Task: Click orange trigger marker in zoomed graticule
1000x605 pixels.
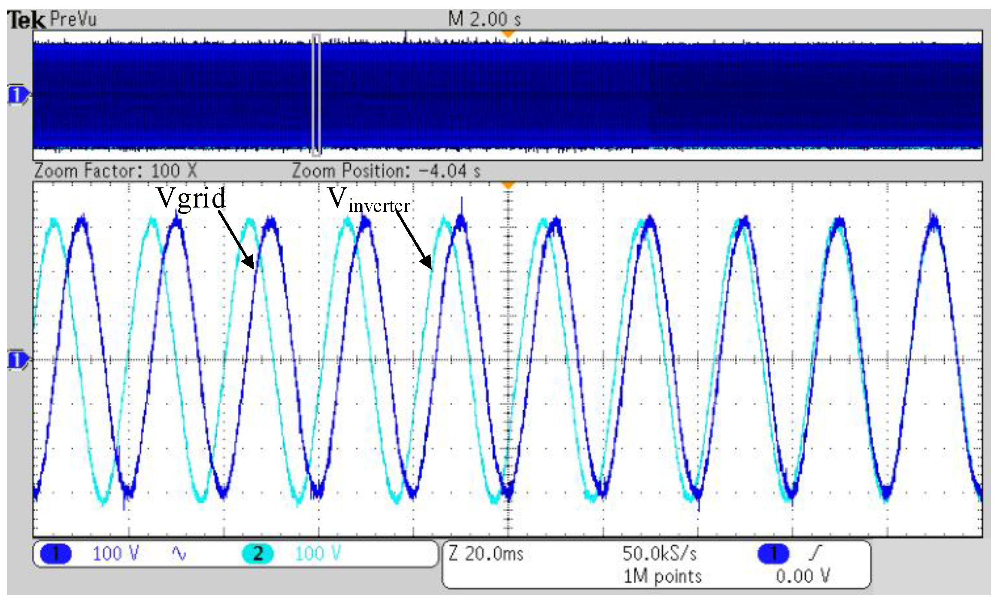Action: coord(508,185)
